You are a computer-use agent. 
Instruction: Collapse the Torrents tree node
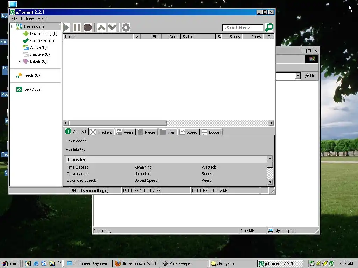click(x=13, y=27)
